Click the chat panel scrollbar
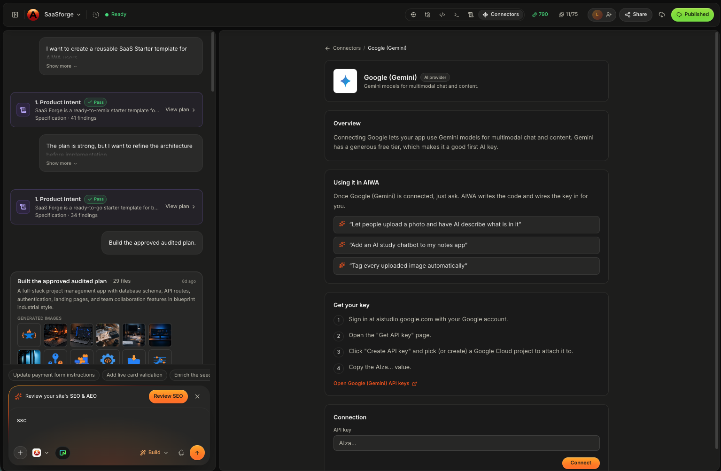721x471 pixels. tap(213, 62)
